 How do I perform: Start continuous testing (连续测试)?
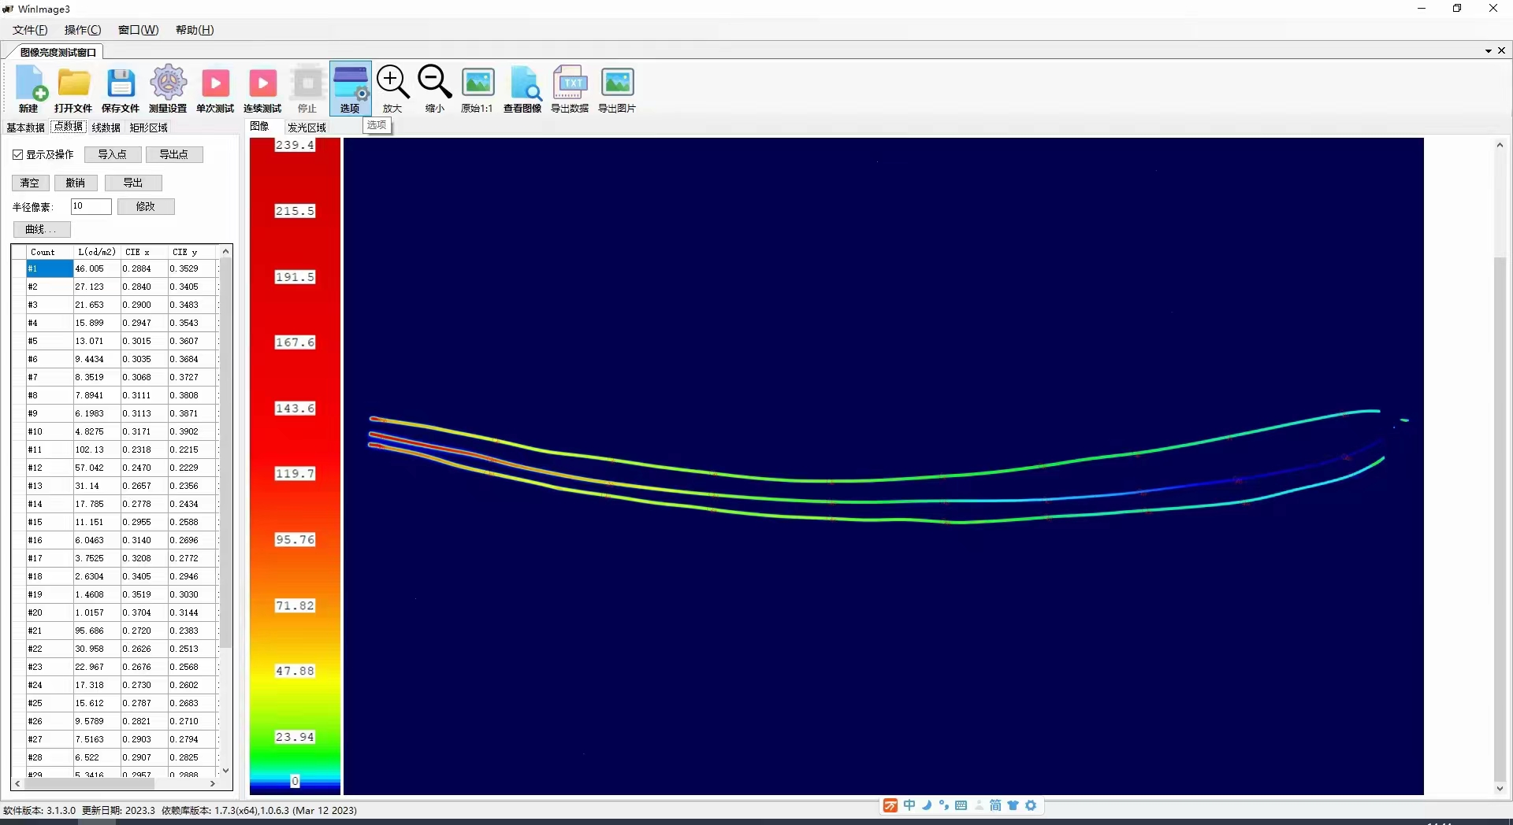tap(262, 88)
